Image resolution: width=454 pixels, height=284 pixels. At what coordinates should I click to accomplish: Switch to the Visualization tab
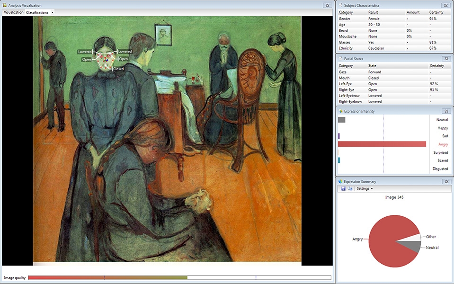pos(14,12)
